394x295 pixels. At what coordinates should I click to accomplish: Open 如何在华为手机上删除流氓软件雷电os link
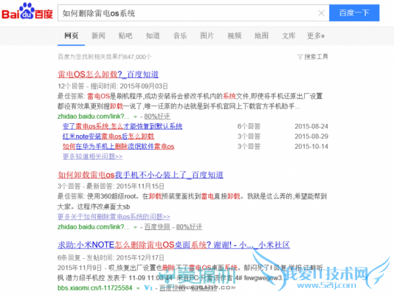point(118,146)
